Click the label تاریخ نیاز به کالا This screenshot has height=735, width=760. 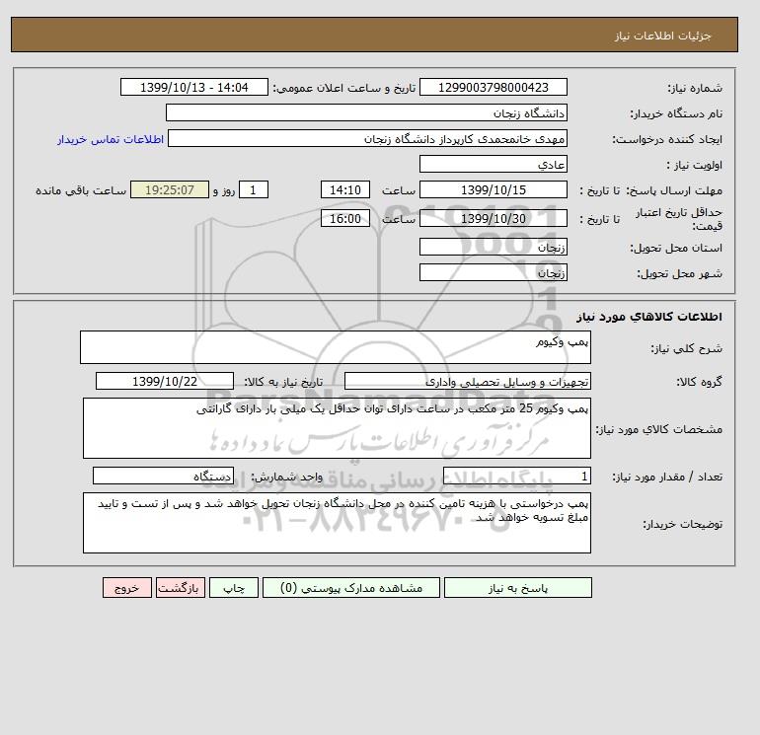[x=283, y=382]
